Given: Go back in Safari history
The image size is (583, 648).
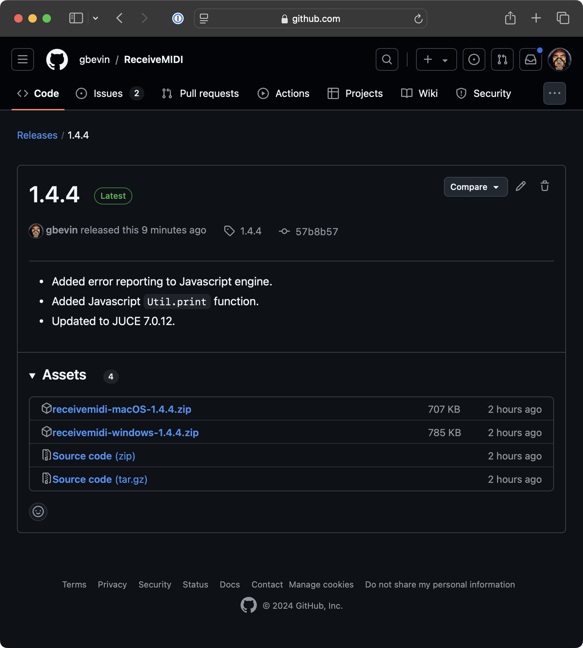Looking at the screenshot, I should click(120, 18).
